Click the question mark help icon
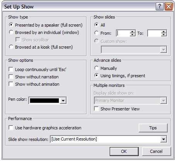 tap(160, 6)
